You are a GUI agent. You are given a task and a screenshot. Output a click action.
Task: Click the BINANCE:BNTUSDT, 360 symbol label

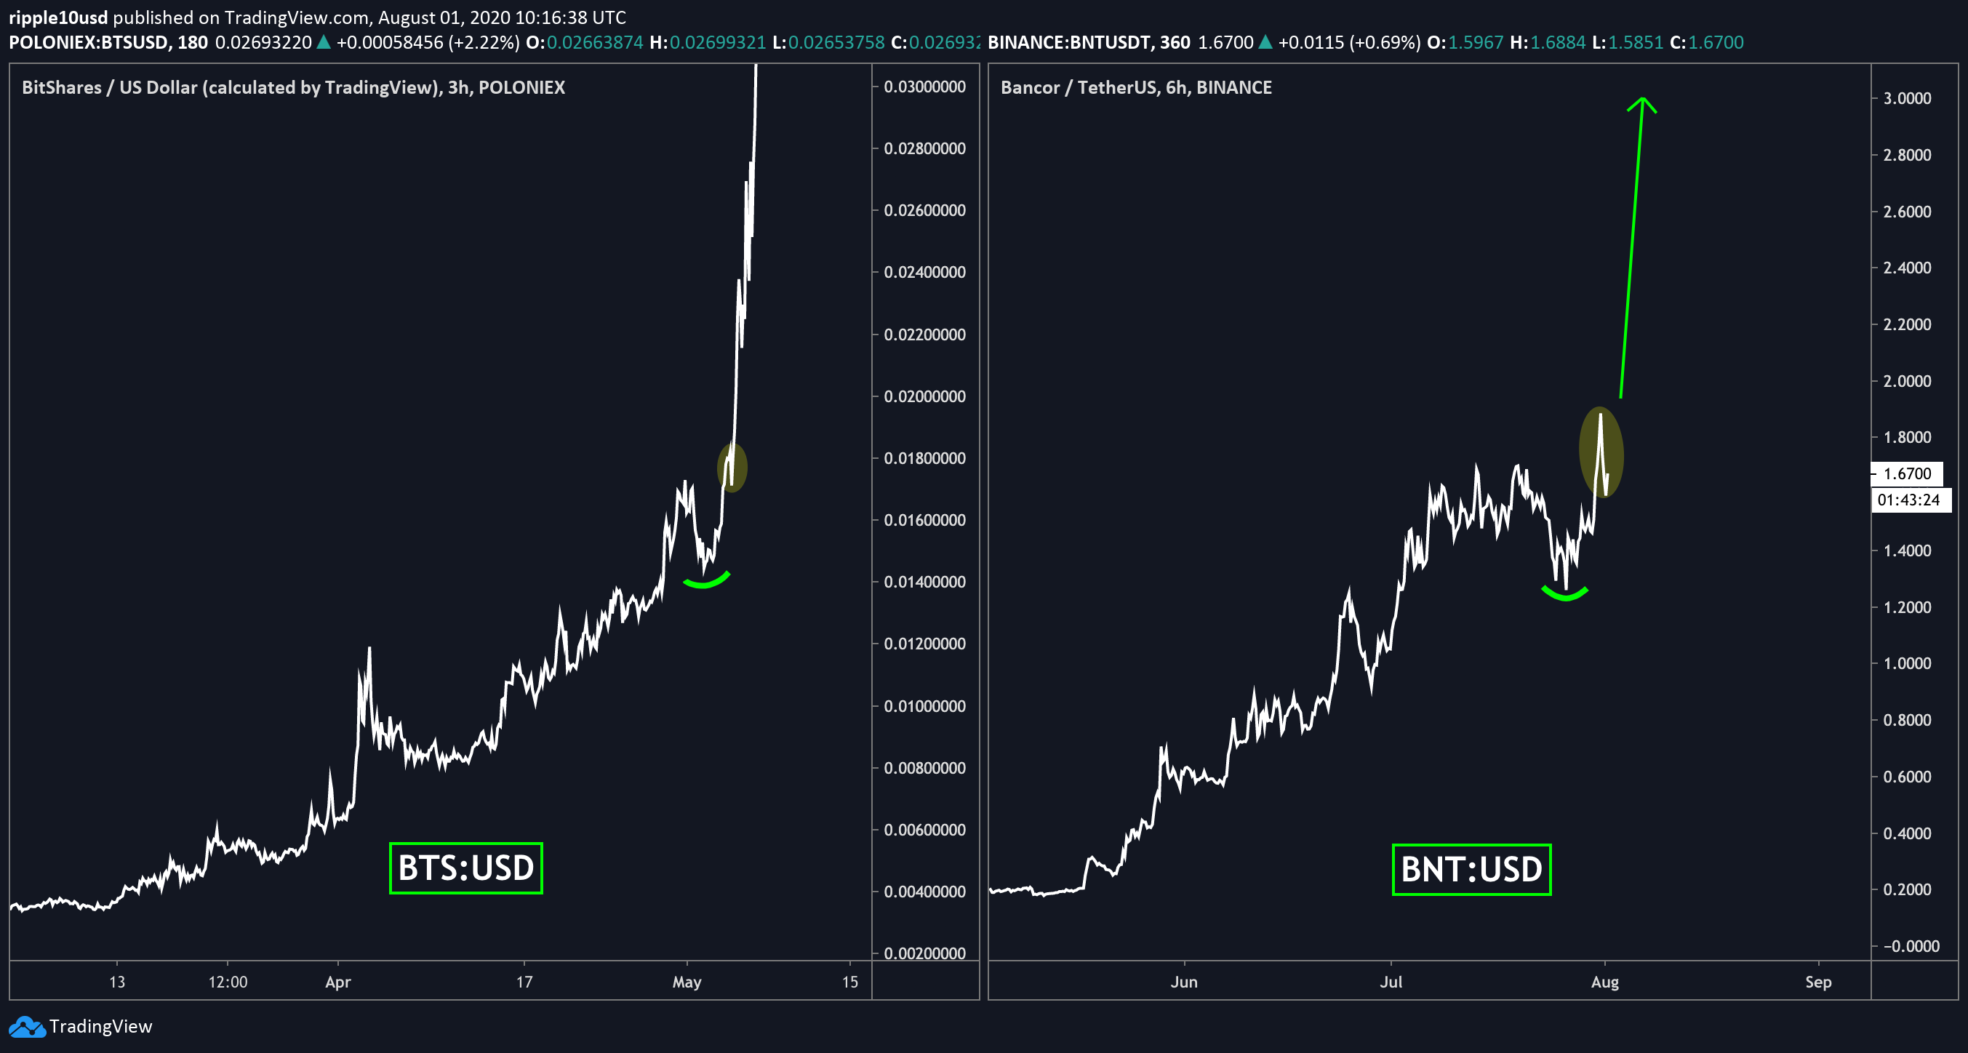point(1089,42)
